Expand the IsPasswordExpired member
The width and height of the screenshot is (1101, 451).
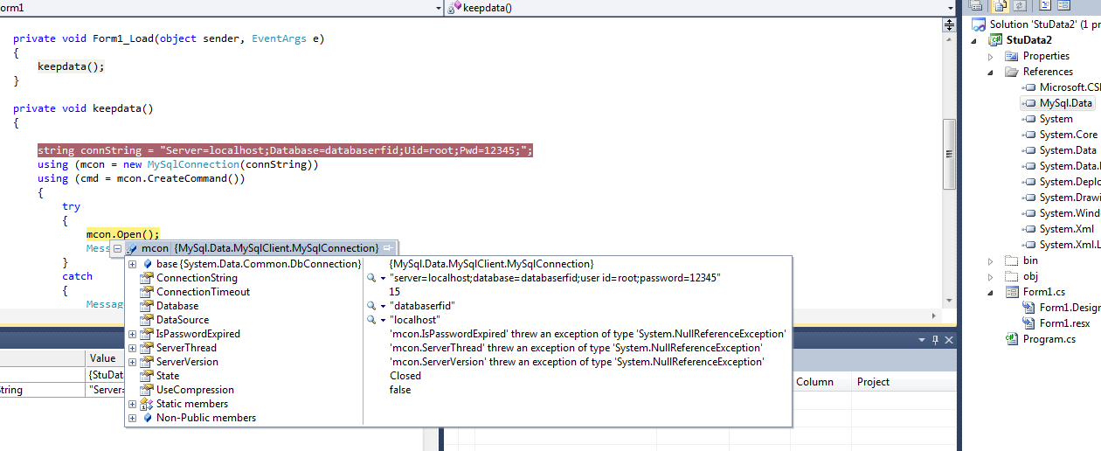click(132, 334)
